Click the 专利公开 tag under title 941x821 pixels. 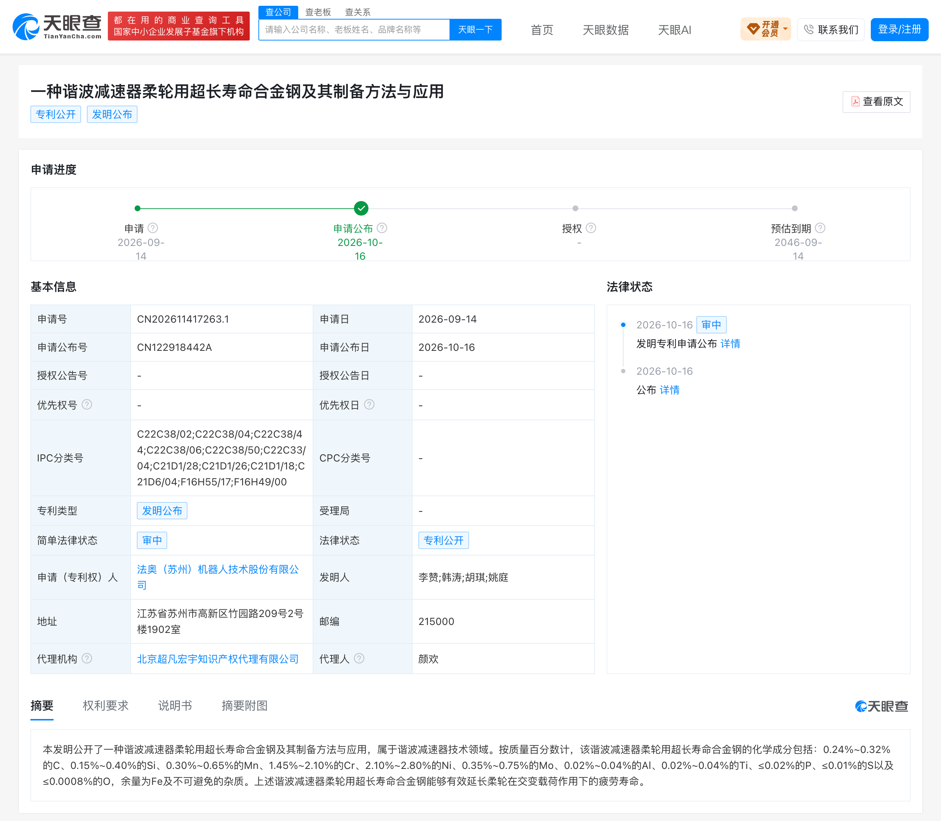pos(56,115)
